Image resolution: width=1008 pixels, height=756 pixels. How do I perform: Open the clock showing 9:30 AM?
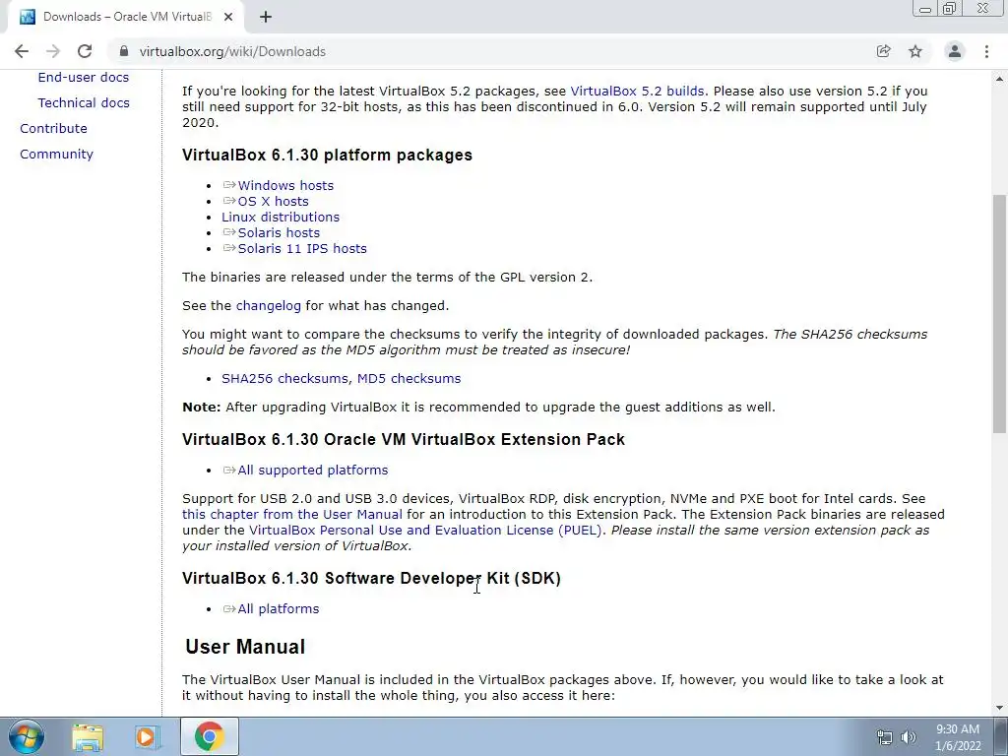[x=958, y=737]
